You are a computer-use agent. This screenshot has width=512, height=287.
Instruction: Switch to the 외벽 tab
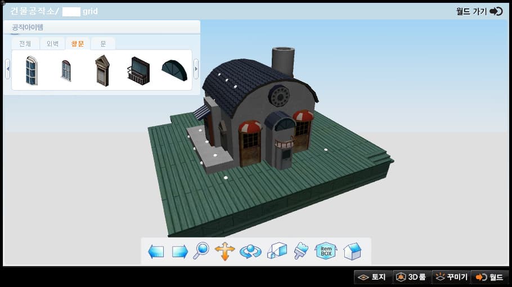(52, 44)
